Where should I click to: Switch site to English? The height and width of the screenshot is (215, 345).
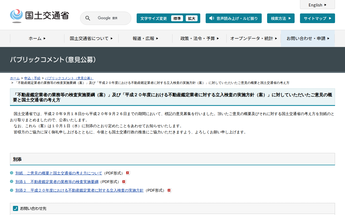(318, 5)
